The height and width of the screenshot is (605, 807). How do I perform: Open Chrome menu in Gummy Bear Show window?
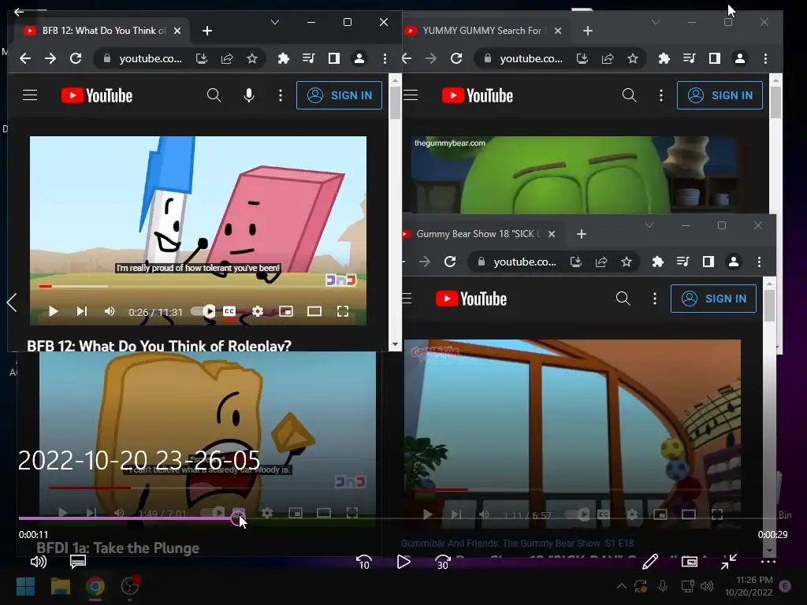click(x=759, y=262)
